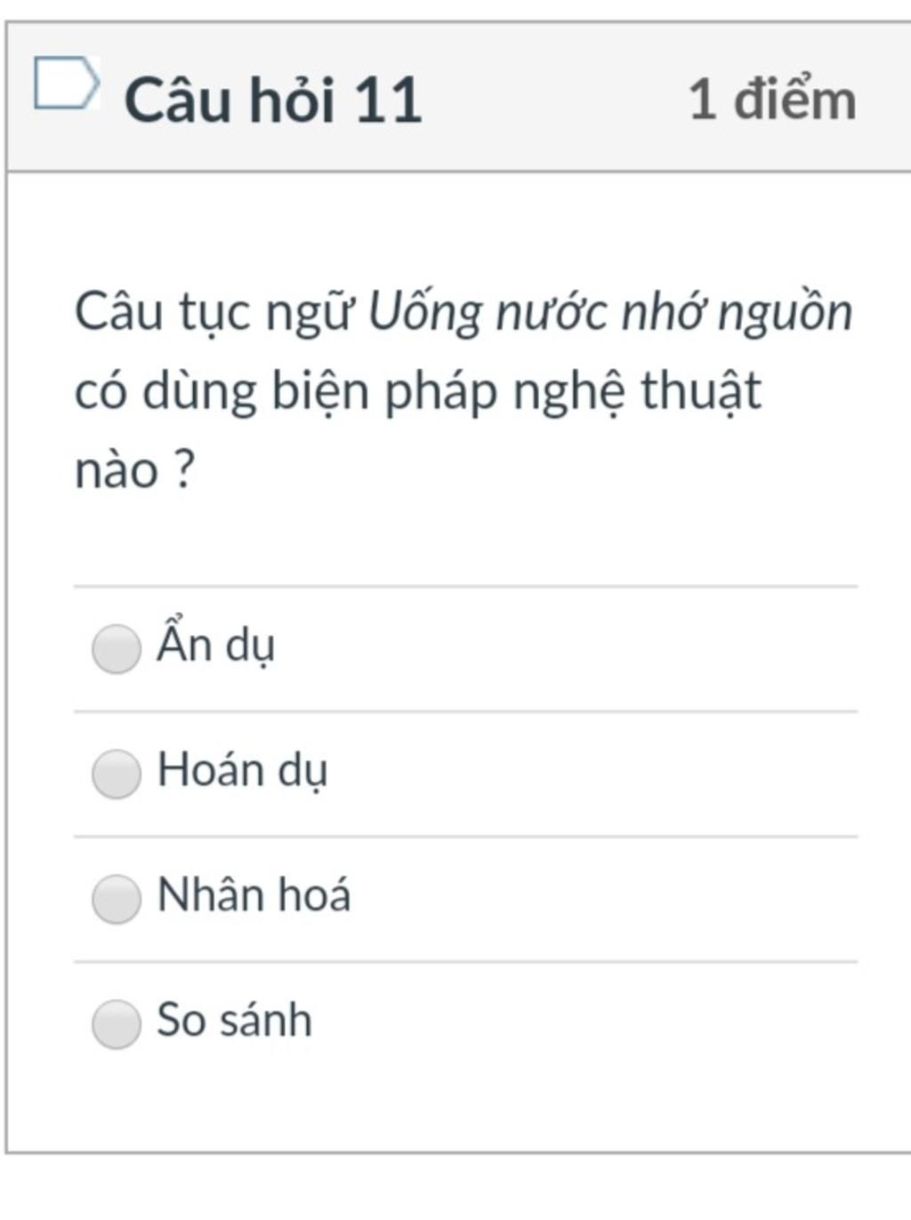Click the number 11 in the question title

coord(387,100)
